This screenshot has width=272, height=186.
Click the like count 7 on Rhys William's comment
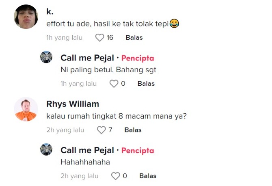tap(110, 130)
